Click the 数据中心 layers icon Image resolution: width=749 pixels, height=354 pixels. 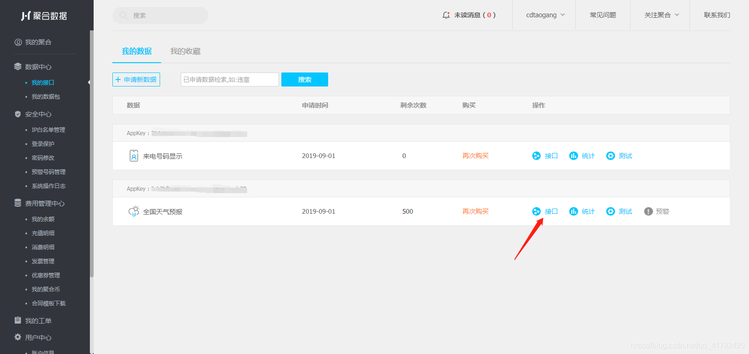click(18, 66)
